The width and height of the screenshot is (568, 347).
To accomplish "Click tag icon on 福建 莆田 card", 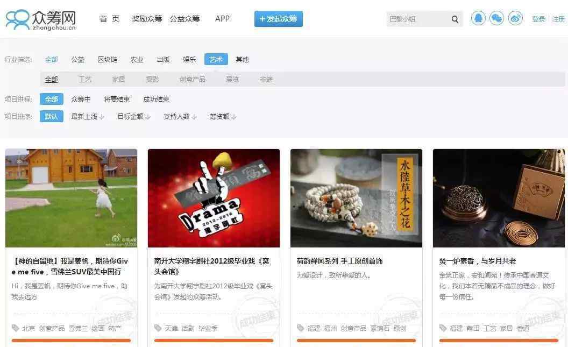I will (443, 328).
